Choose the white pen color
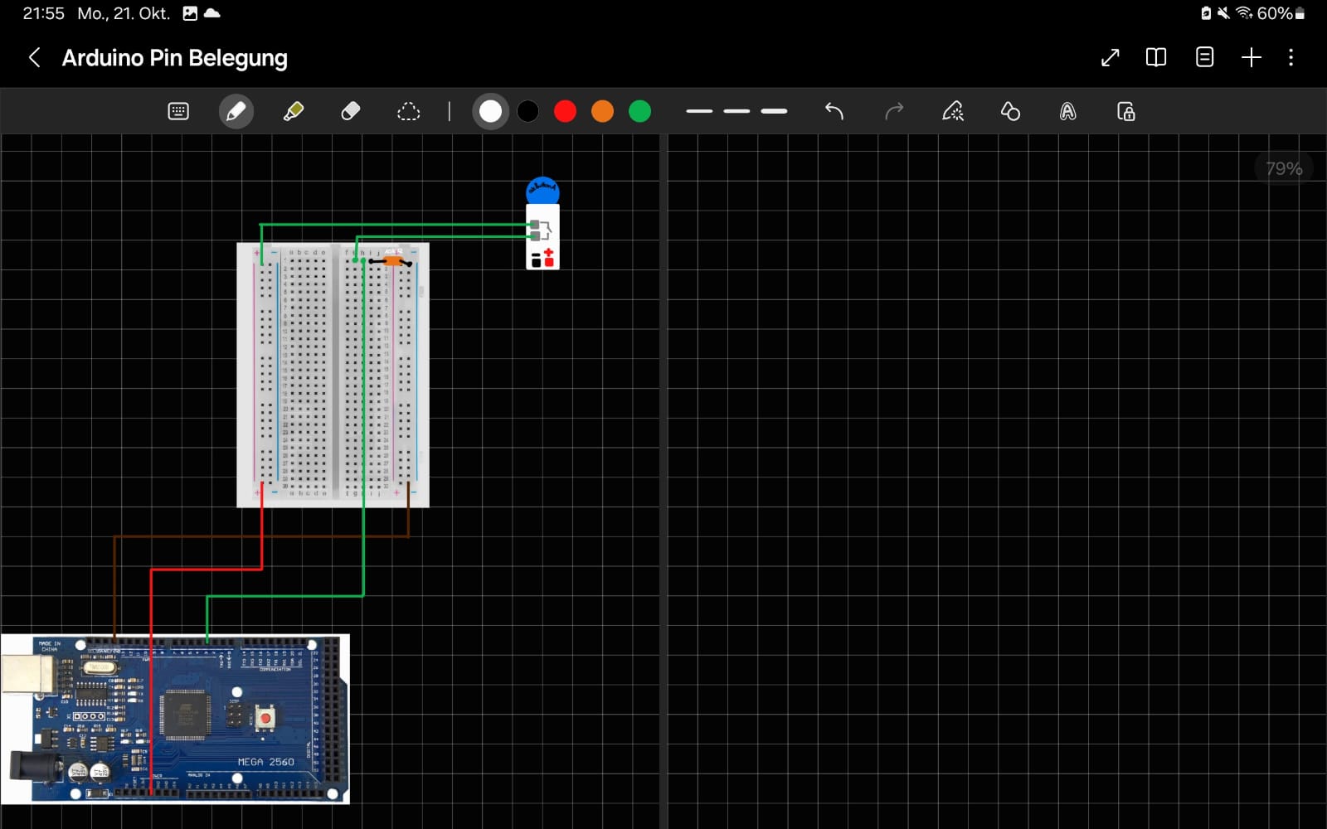 (x=490, y=111)
